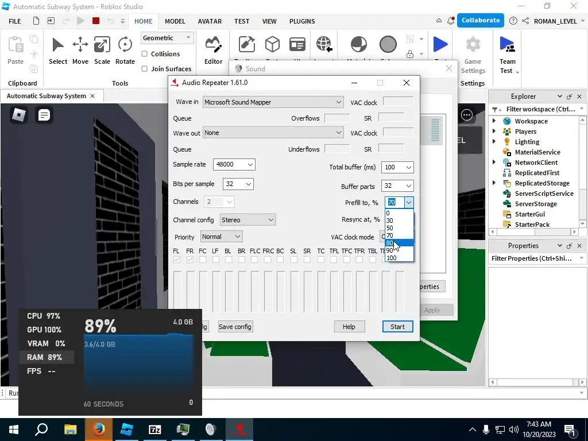Open Firefox from the taskbar
The height and width of the screenshot is (441, 588).
pyautogui.click(x=99, y=430)
